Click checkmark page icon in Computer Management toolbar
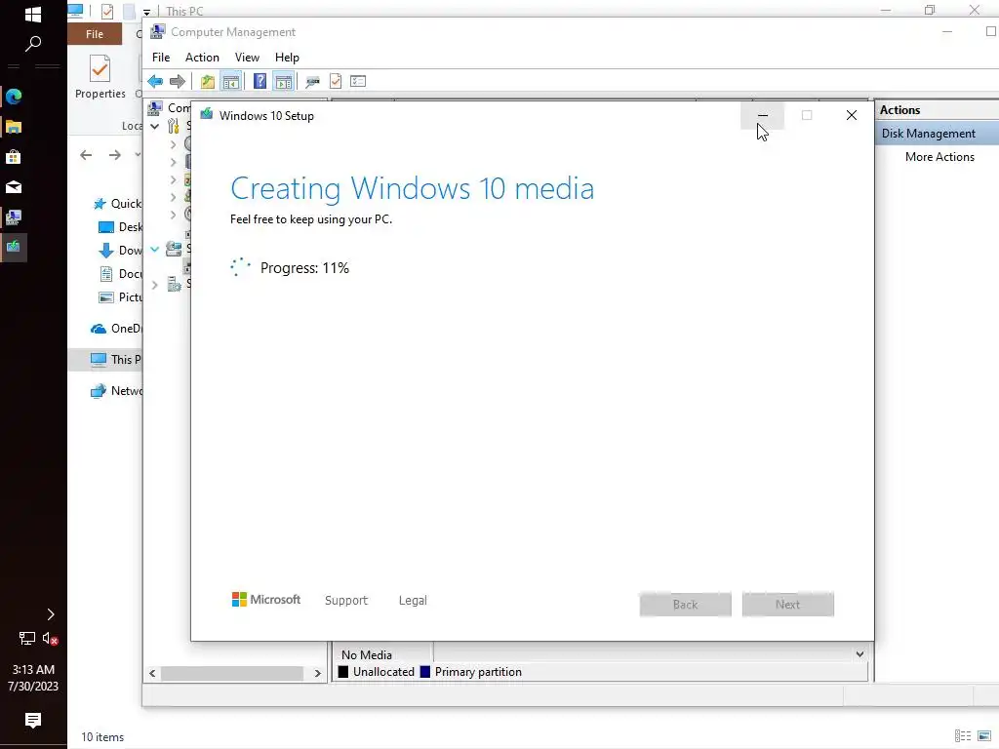 (x=336, y=81)
